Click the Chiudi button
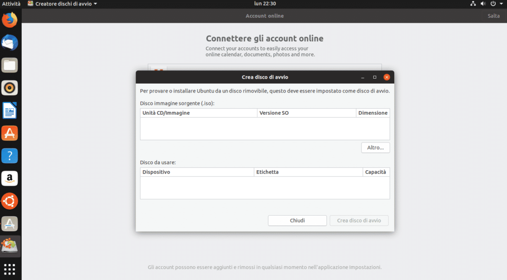Screen dimensions: 507x280 297,221
